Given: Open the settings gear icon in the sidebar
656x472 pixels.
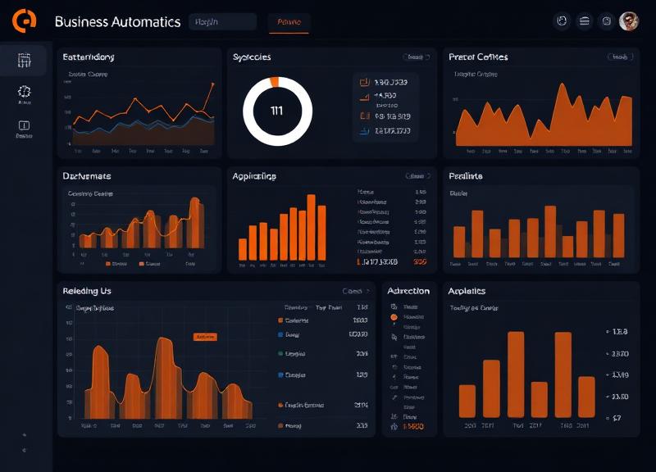Looking at the screenshot, I should coord(25,93).
